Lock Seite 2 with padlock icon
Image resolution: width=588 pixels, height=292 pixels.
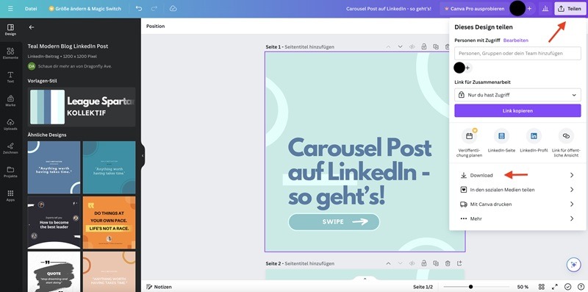424,263
